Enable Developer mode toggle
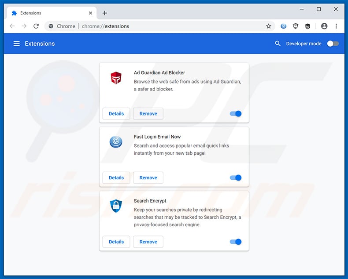348x279 pixels. pyautogui.click(x=333, y=43)
